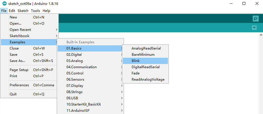Open the DigitalReadSerial example

click(x=145, y=67)
